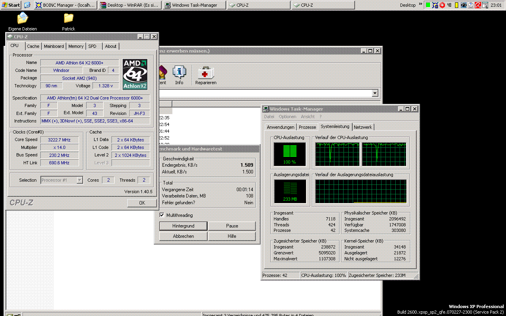
Task: Click the Task-Manager title bar icon
Action: (x=266, y=109)
